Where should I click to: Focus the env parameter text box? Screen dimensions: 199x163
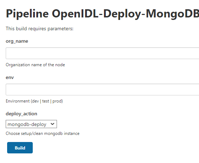tap(102, 90)
